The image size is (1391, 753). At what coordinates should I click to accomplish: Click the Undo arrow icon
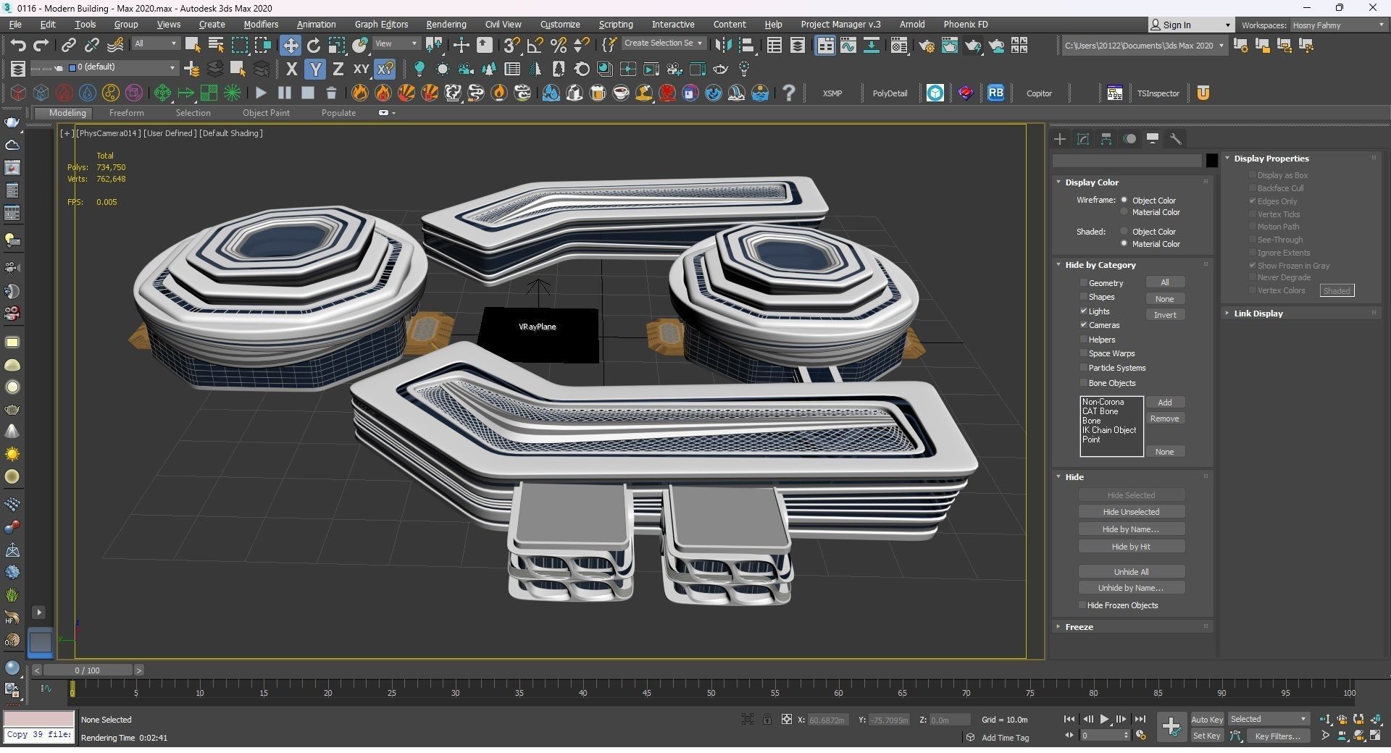(x=17, y=45)
